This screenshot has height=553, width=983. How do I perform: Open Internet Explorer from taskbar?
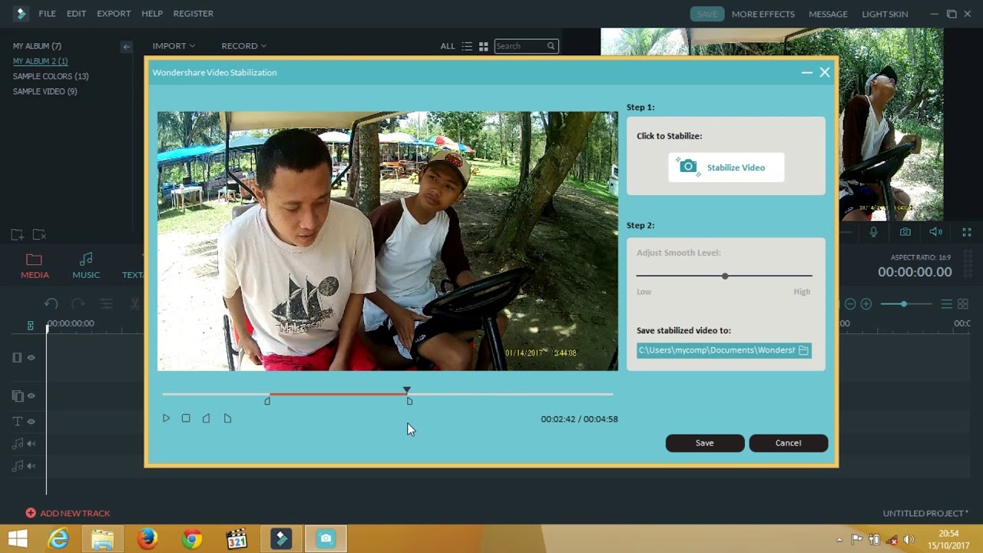(58, 539)
